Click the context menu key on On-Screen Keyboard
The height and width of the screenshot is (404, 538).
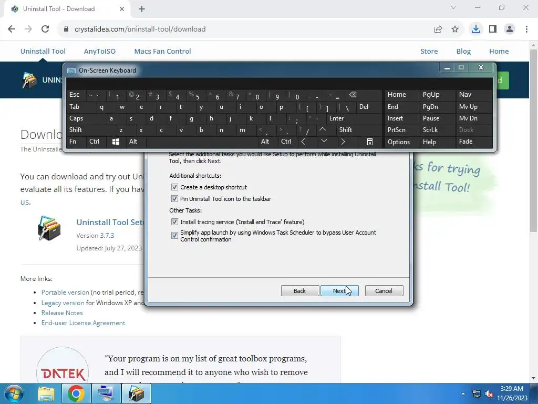[369, 142]
